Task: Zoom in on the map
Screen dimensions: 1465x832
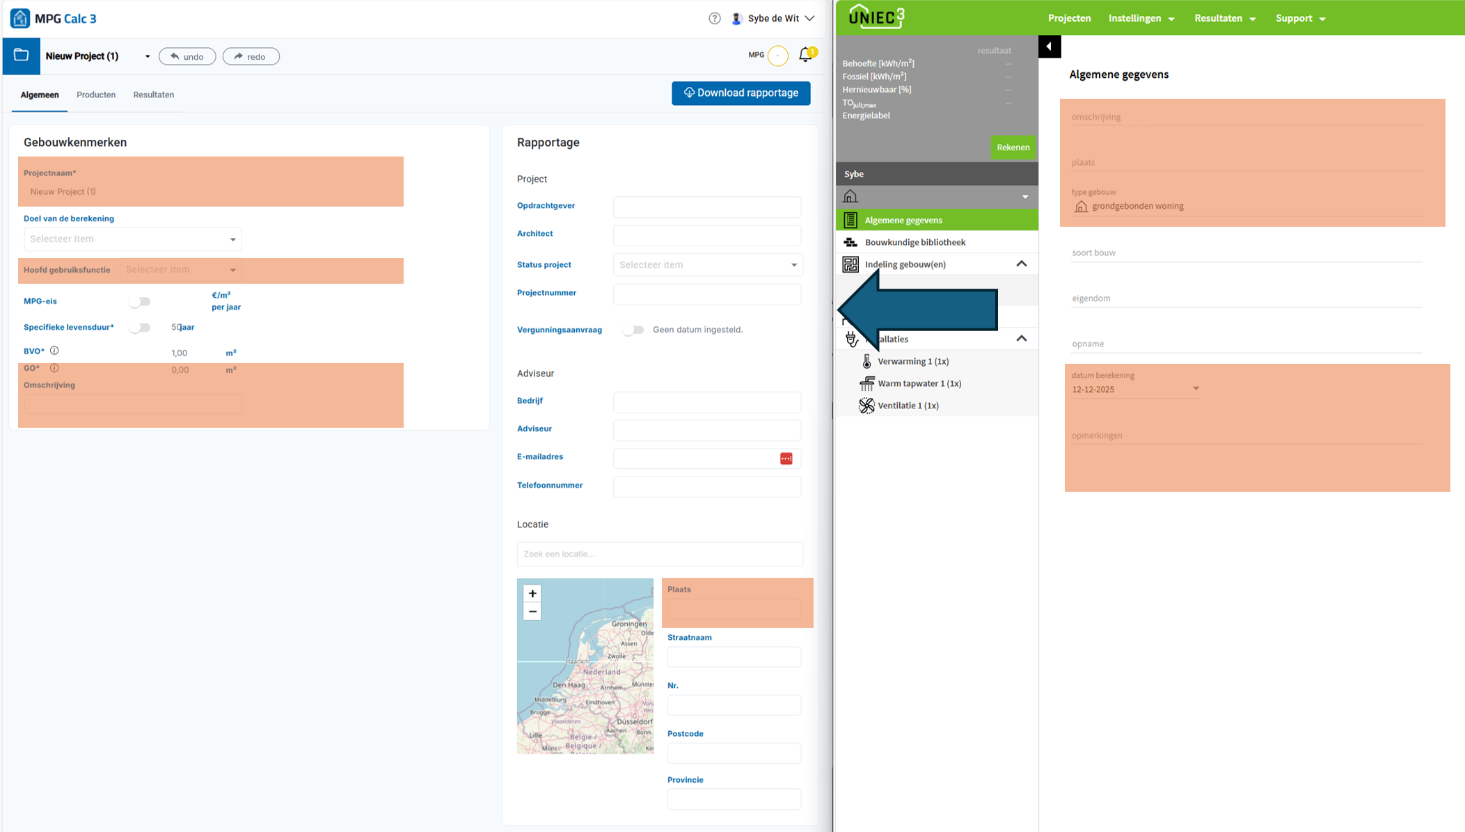Action: [532, 593]
